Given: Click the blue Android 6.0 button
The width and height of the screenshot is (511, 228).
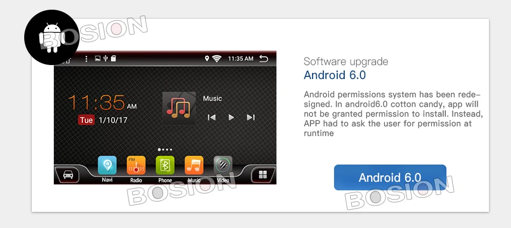Looking at the screenshot, I should (x=390, y=177).
